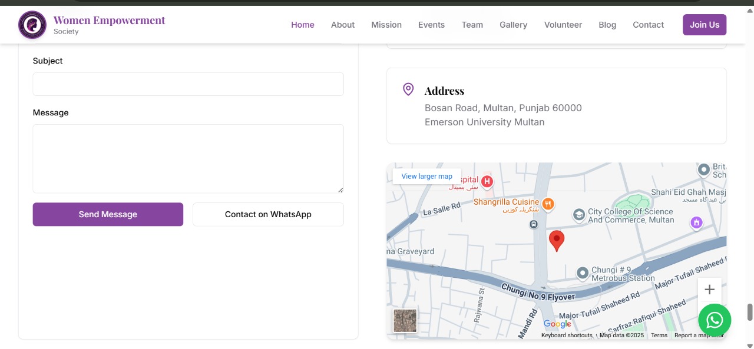Screen dimensions: 754x349
Task: Click the red location pin on map
Action: click(x=556, y=240)
